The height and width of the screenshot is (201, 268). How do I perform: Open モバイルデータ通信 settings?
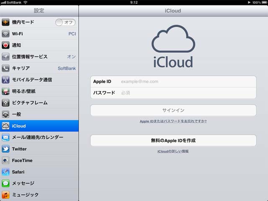(39, 80)
